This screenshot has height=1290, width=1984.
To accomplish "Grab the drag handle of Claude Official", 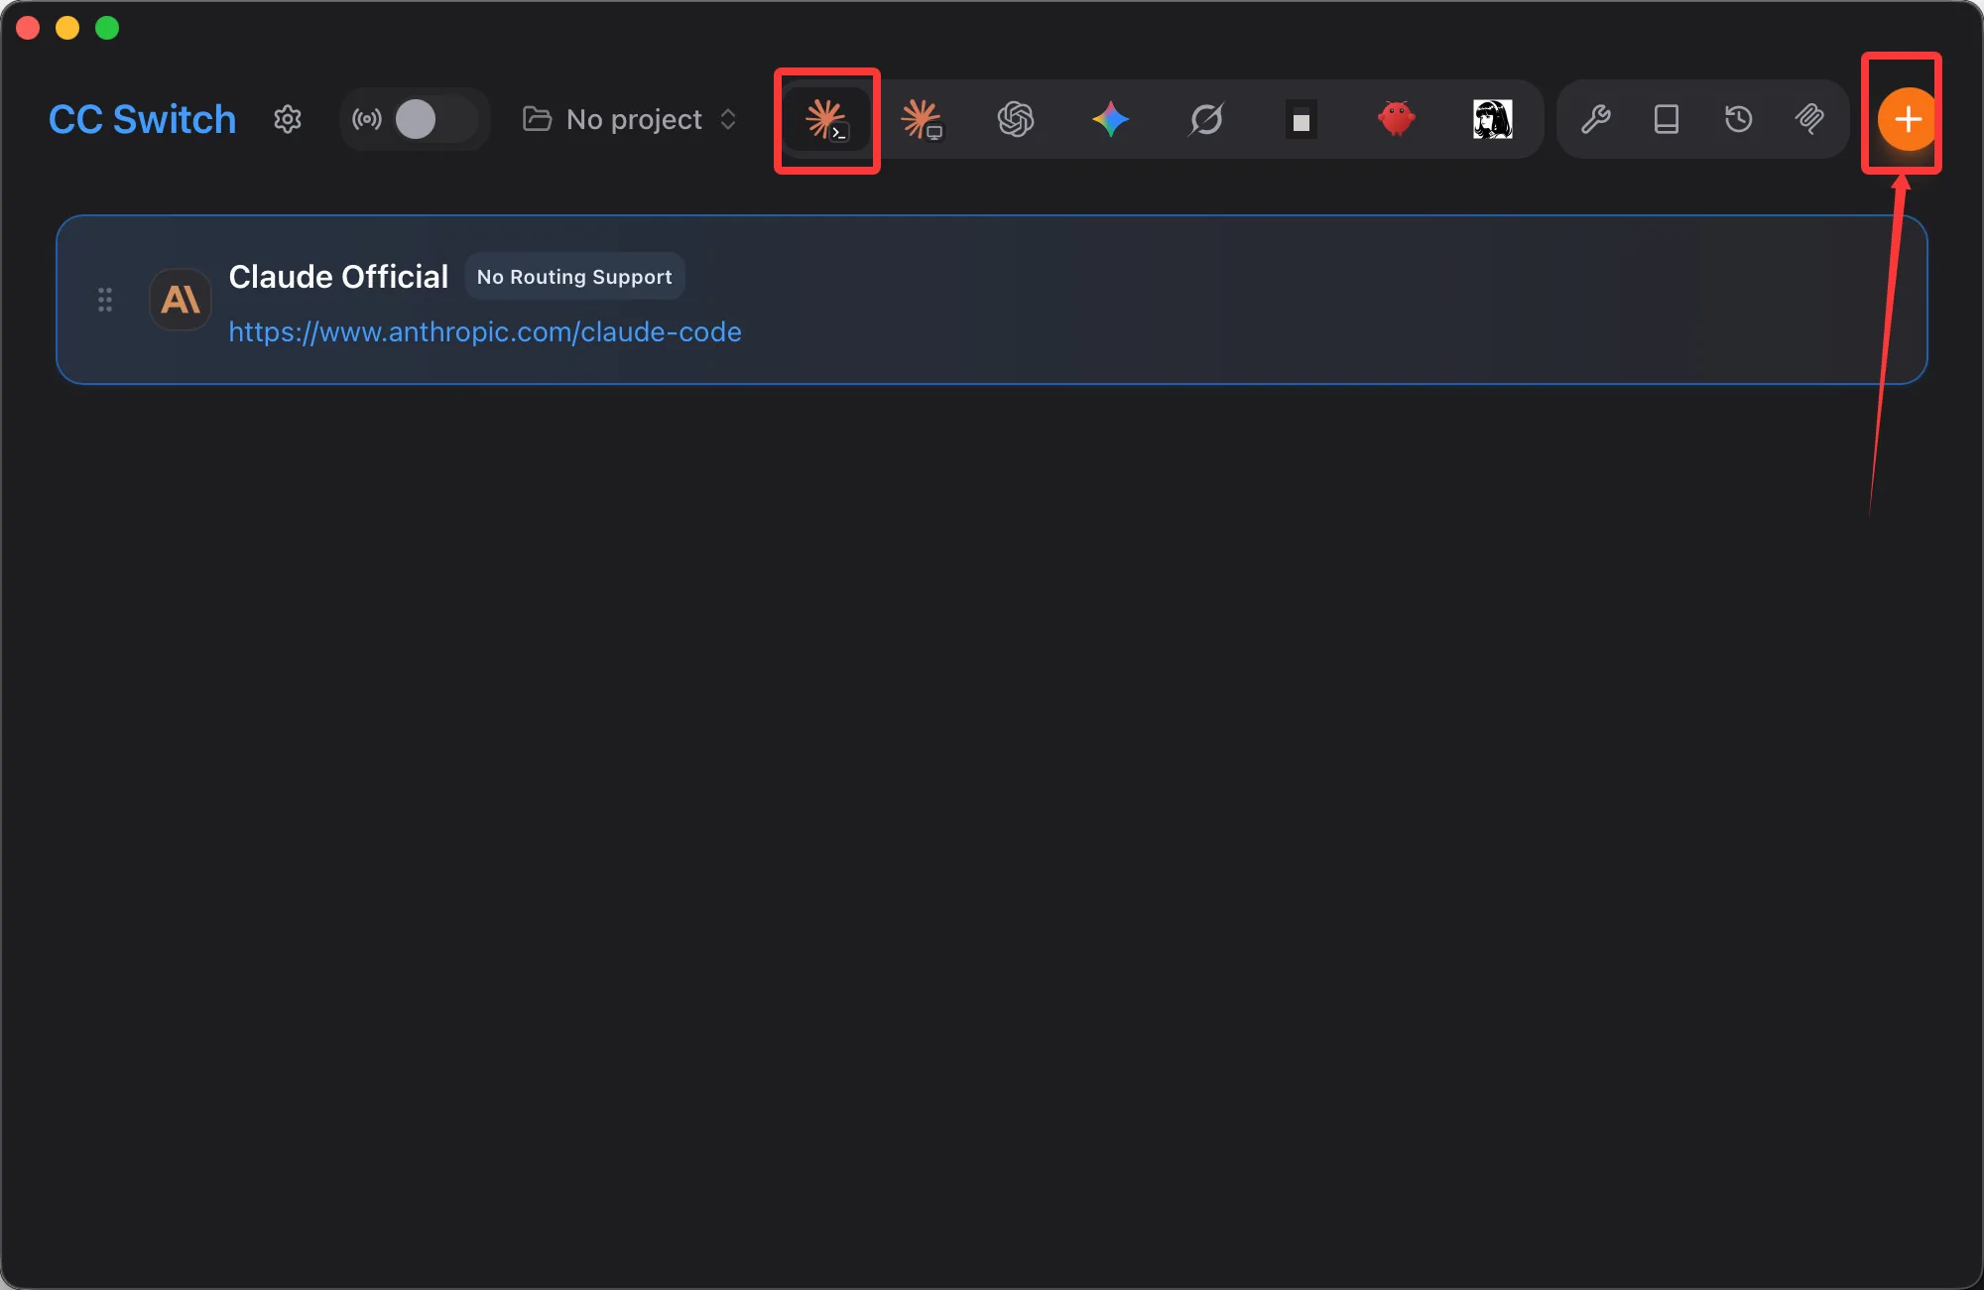I will click(x=105, y=300).
